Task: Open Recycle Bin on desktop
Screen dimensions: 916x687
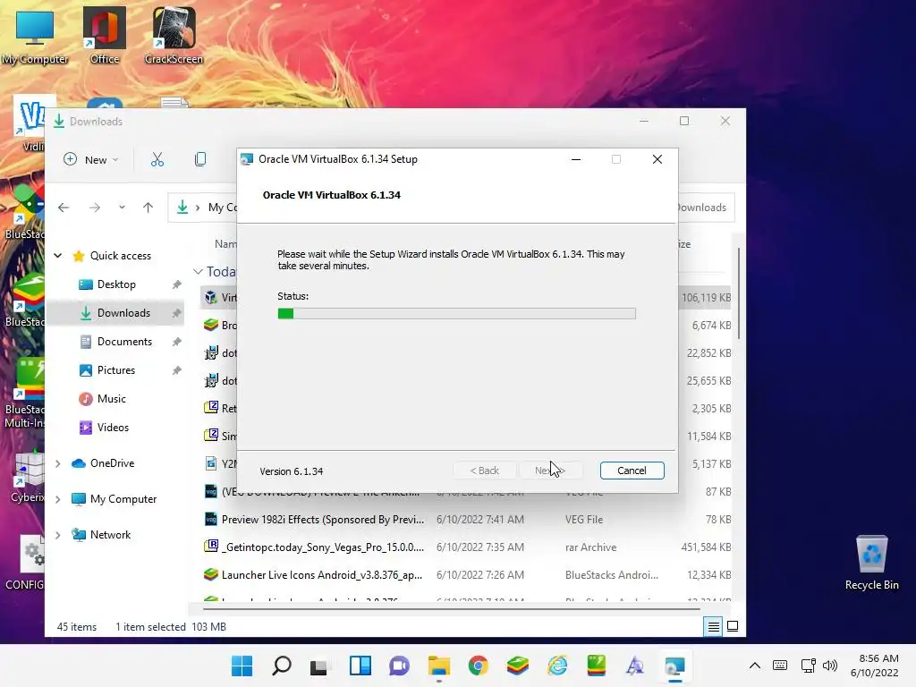Action: (871, 563)
